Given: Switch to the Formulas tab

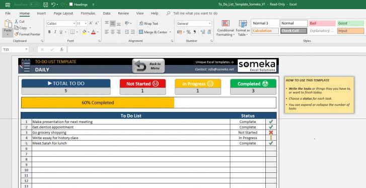Looking at the screenshot, I should point(88,13).
